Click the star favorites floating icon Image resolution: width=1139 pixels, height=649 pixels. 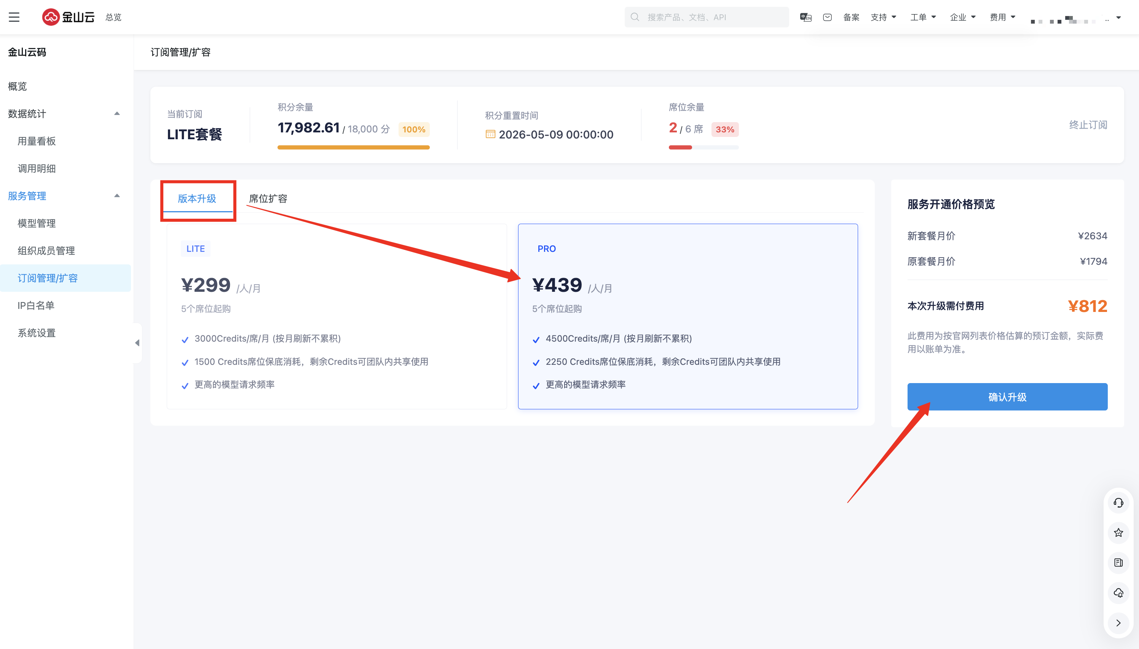tap(1118, 533)
